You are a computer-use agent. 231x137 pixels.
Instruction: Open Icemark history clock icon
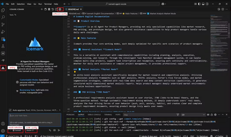pos(53,9)
